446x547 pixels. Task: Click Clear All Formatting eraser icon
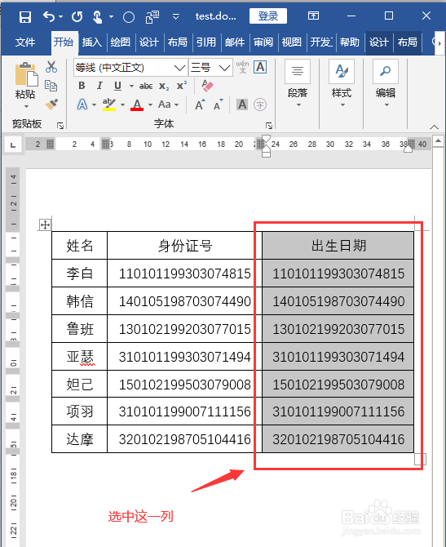pos(208,86)
